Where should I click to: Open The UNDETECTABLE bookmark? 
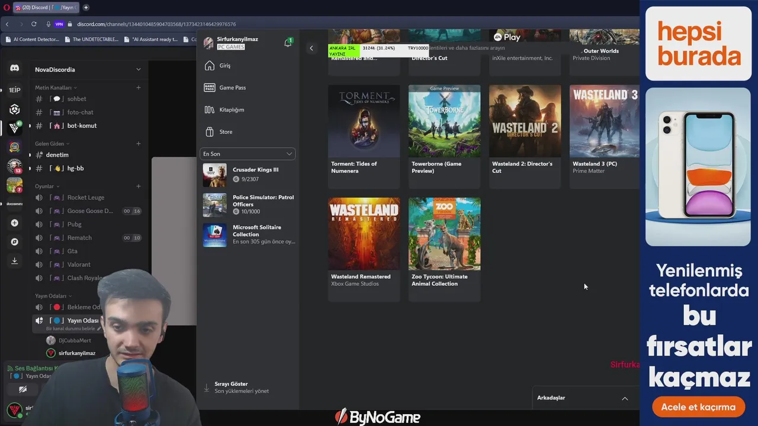click(x=91, y=40)
